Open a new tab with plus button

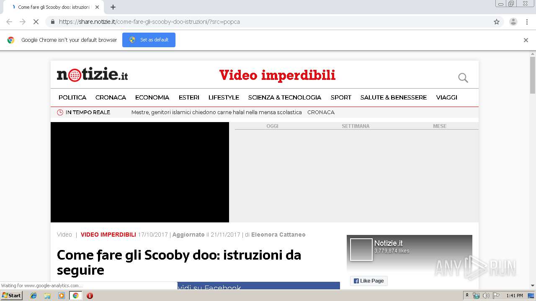(x=113, y=7)
